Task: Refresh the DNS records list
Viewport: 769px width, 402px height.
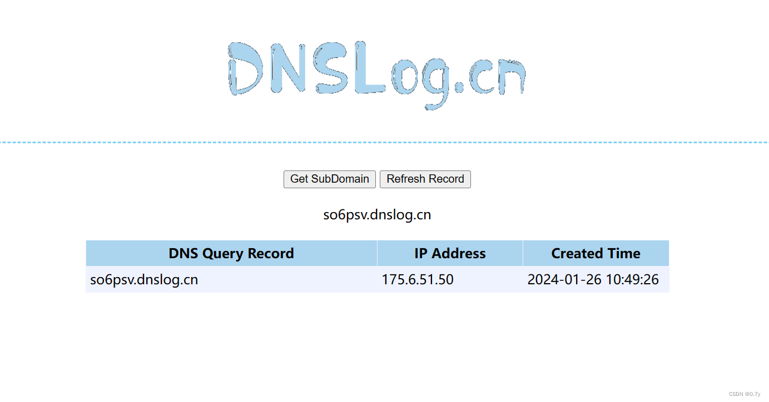Action: (425, 179)
